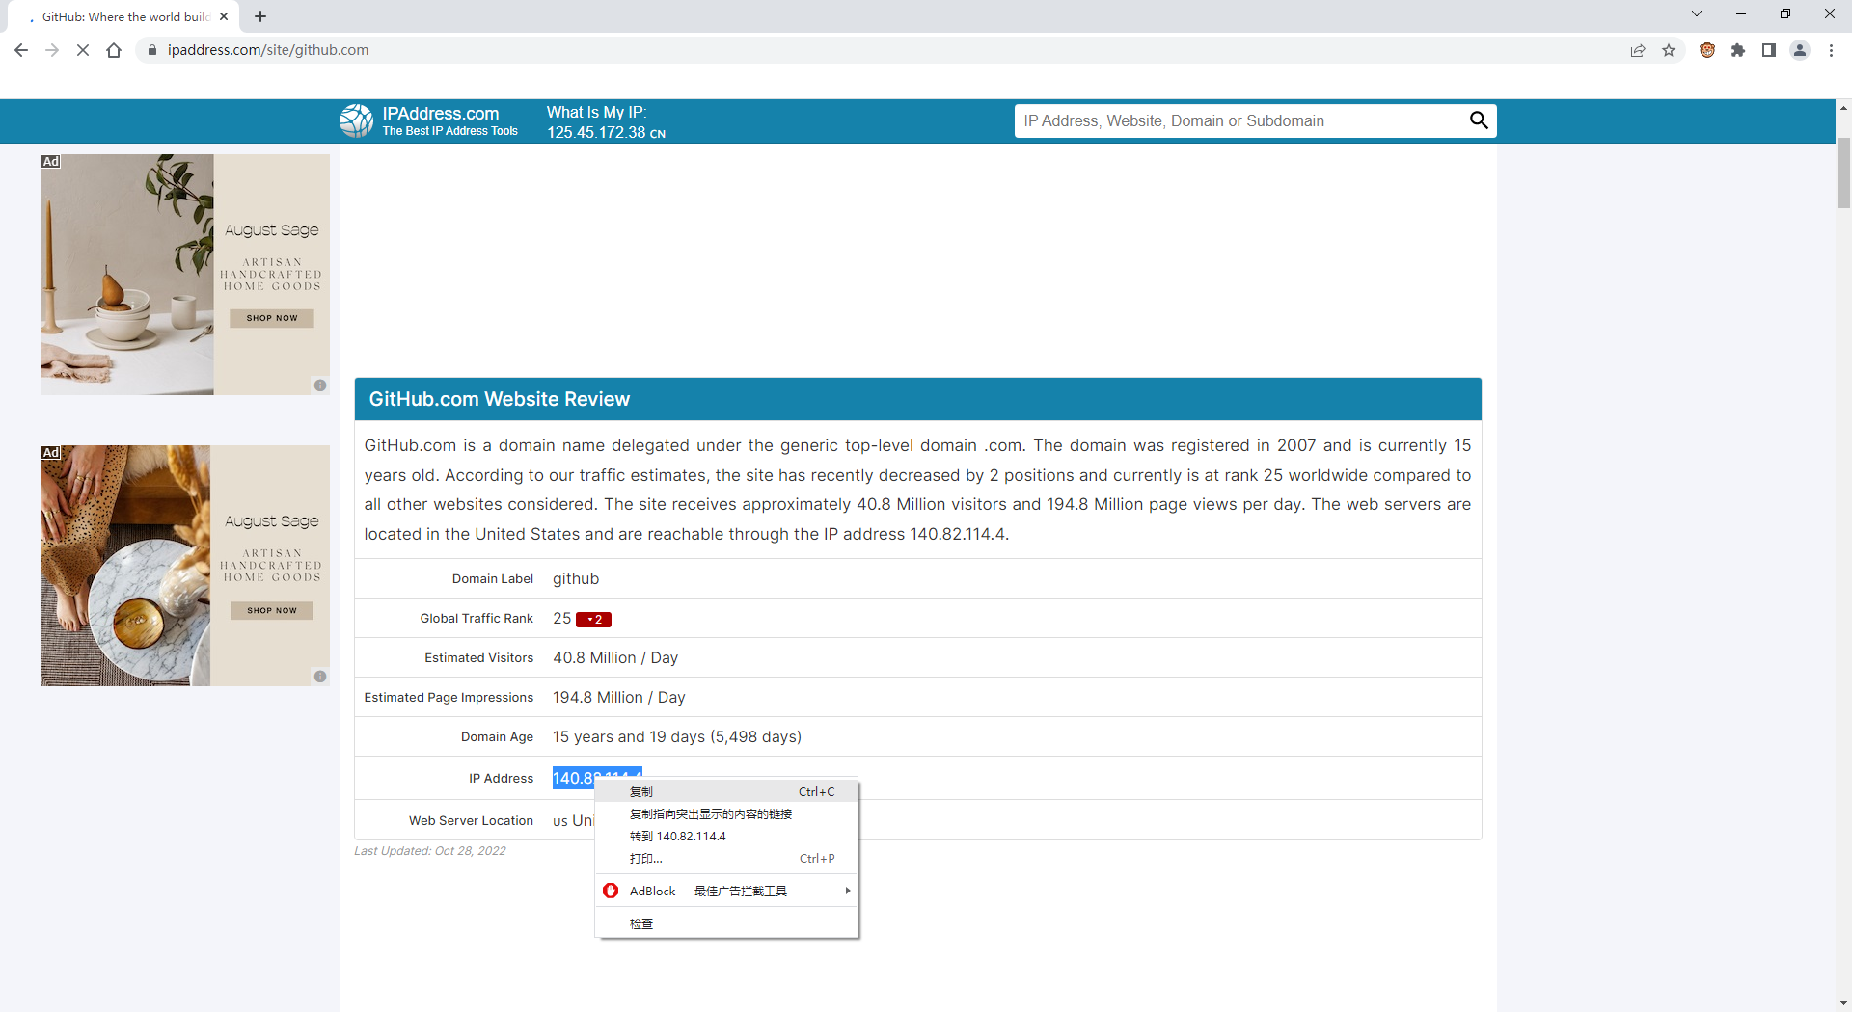
Task: Select 打印... from context menu
Action: pyautogui.click(x=727, y=859)
